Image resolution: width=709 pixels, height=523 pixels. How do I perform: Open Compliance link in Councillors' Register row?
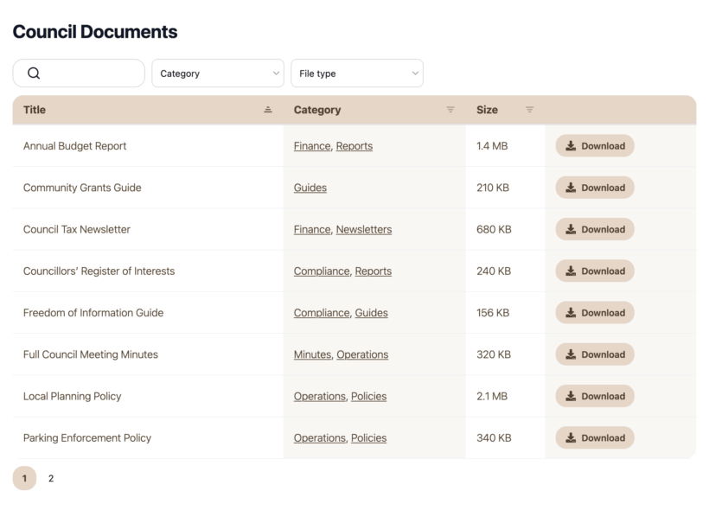[322, 271]
